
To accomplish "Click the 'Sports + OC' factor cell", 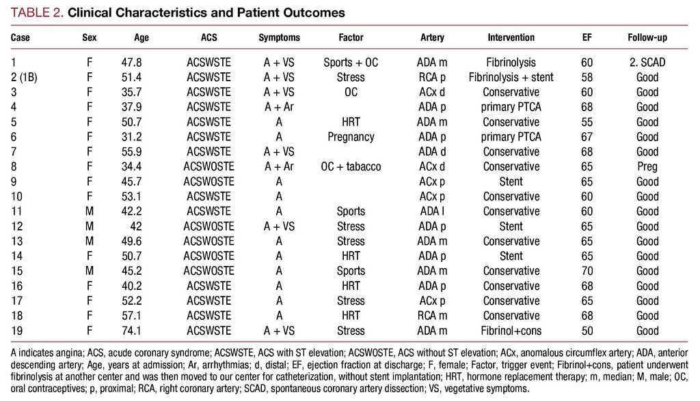I will click(x=351, y=63).
